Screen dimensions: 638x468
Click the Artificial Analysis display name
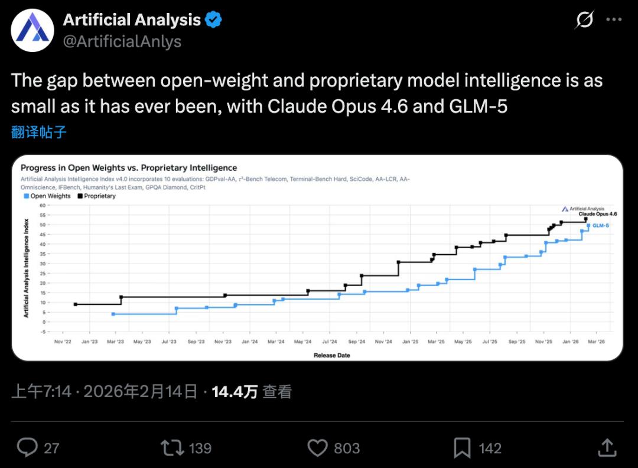point(132,20)
